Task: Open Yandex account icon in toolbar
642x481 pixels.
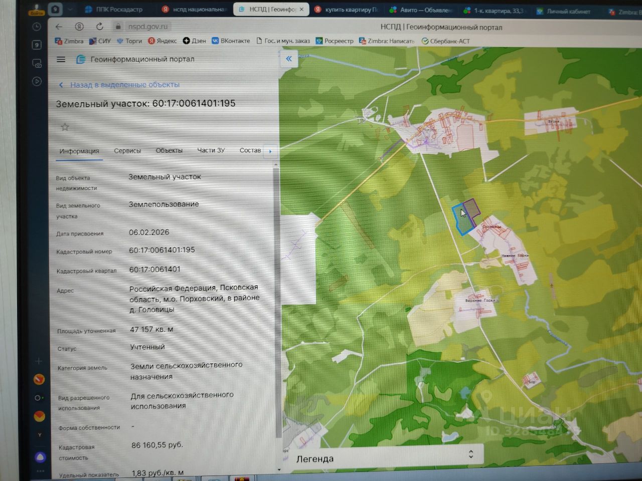Action: pos(79,27)
